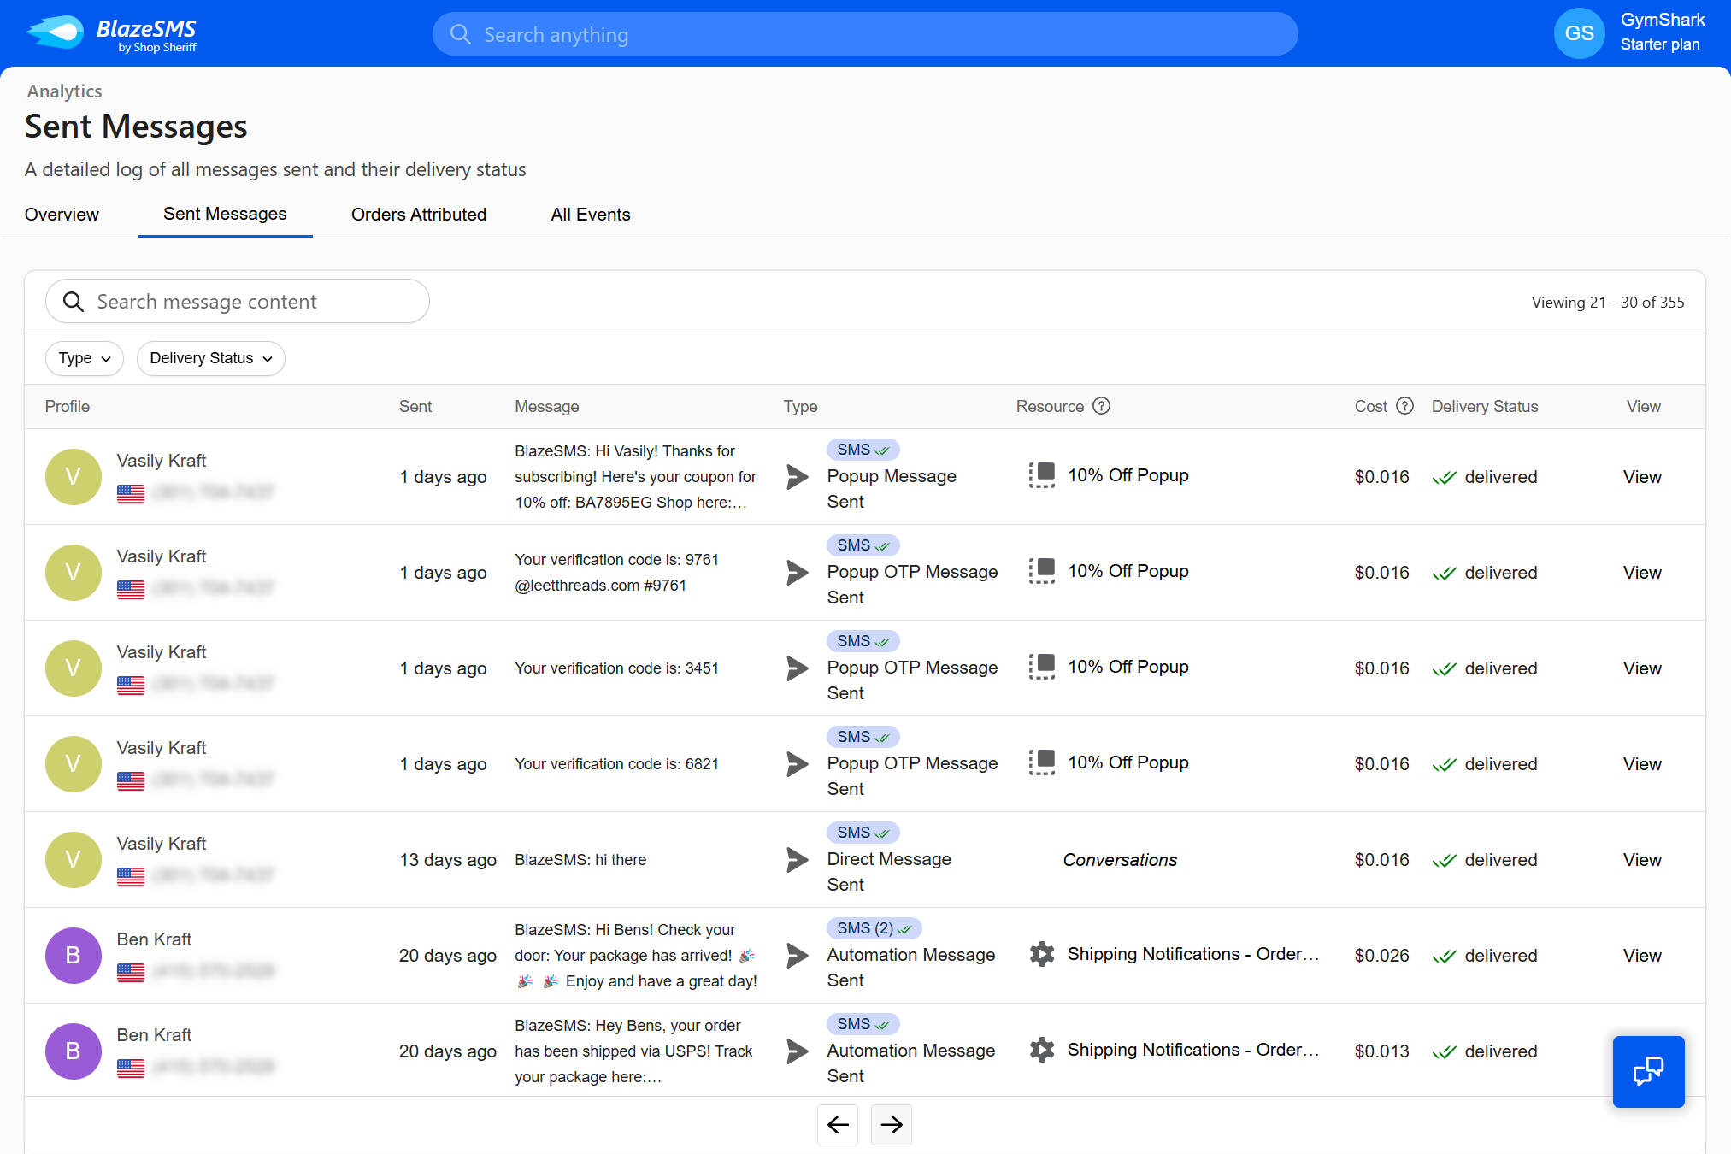Click SMS badge on Direct Message row

click(x=863, y=833)
